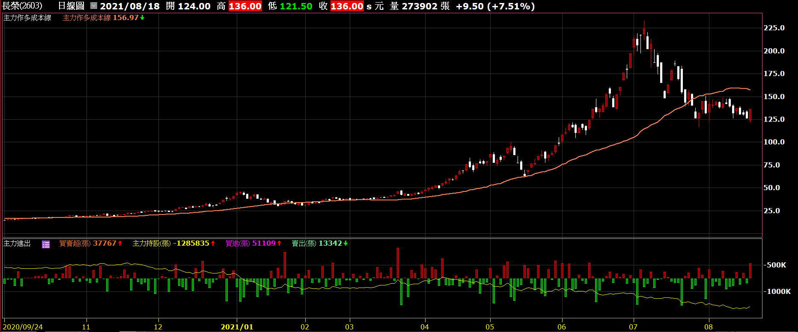Click the 買進(張) legend label
Viewport: 798px width, 332px height.
click(238, 244)
